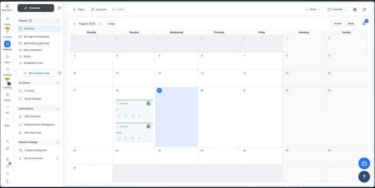Screen dimensions: 375x188
Task: Go to next month arrow
Action: (x=100, y=24)
